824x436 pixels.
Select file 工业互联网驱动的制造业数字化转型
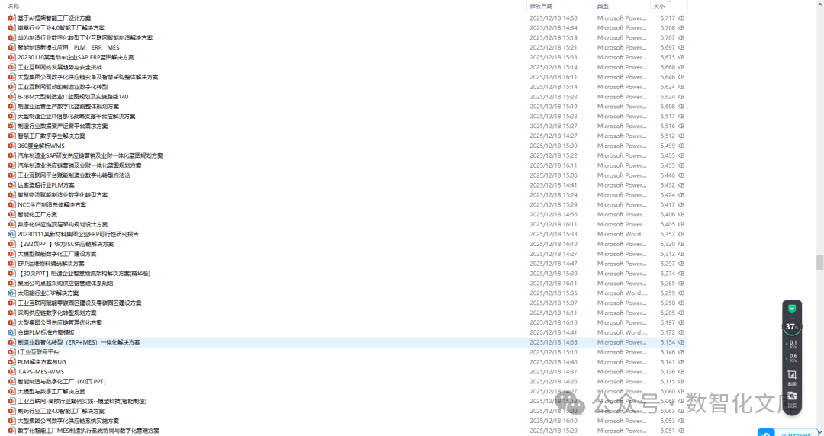(63, 87)
